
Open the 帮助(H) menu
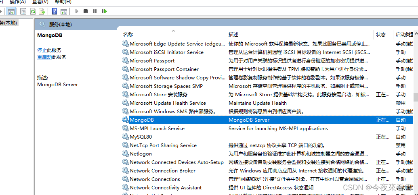coord(63,2)
